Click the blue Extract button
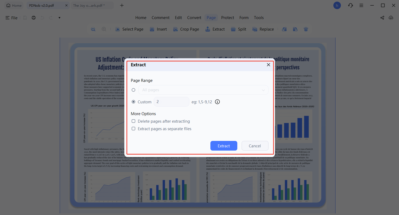Screen dimensions: 399x215 (x=224, y=146)
